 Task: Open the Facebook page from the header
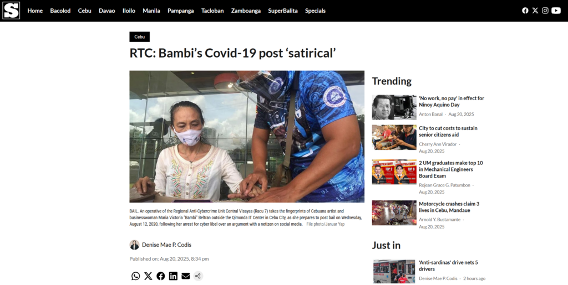click(525, 11)
